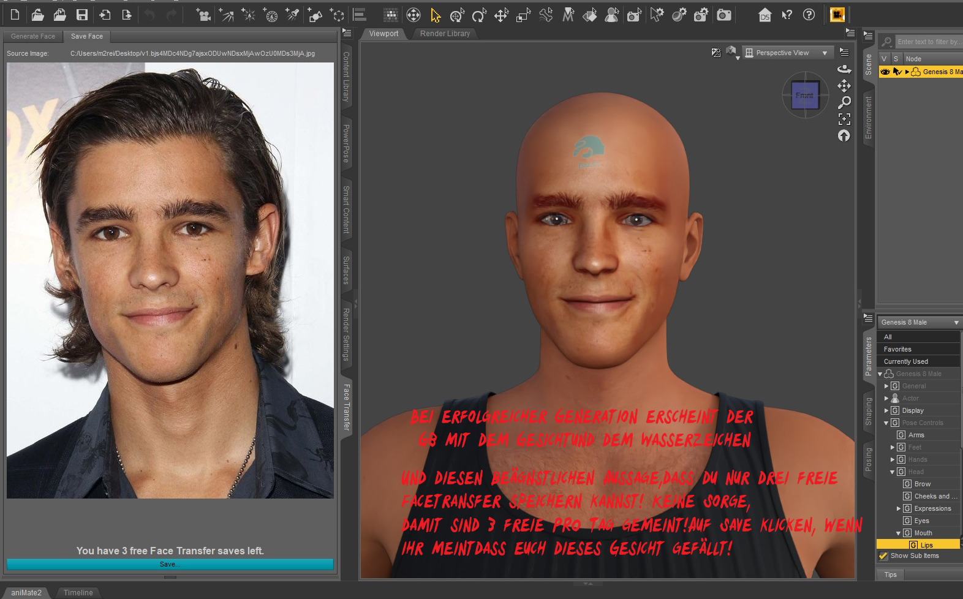963x599 pixels.
Task: Switch to the Render Library tab
Action: point(445,34)
